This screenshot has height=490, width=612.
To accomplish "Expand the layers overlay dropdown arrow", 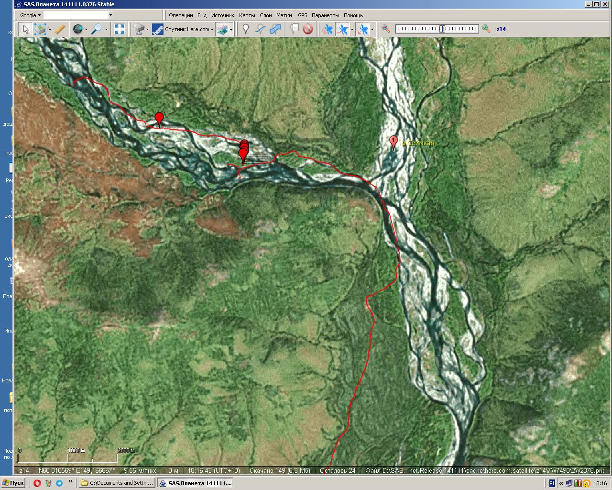I will point(231,29).
